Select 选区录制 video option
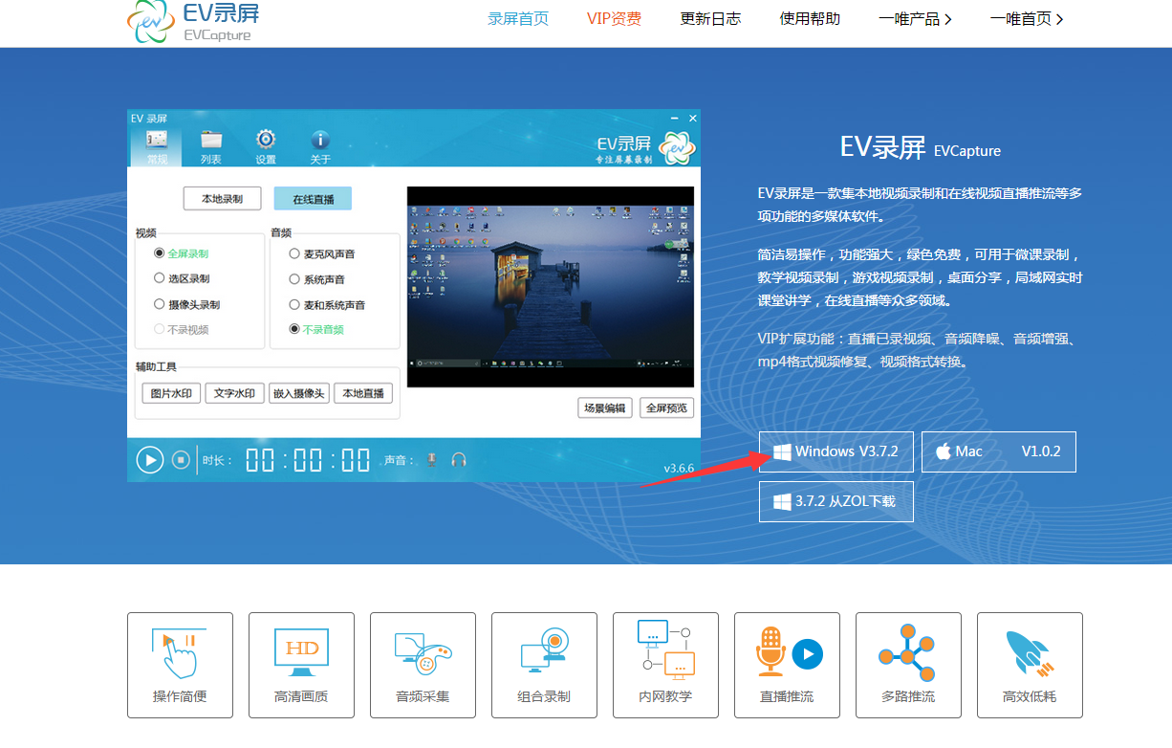This screenshot has height=748, width=1172. tap(182, 278)
